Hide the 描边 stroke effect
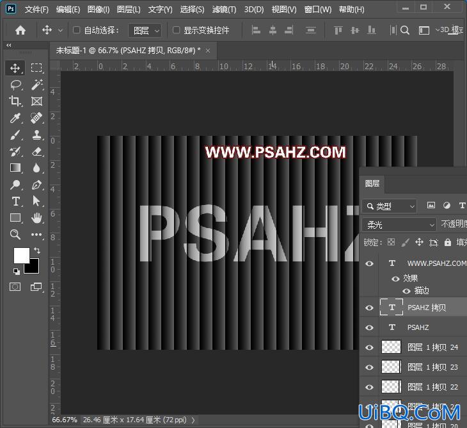 click(x=406, y=291)
